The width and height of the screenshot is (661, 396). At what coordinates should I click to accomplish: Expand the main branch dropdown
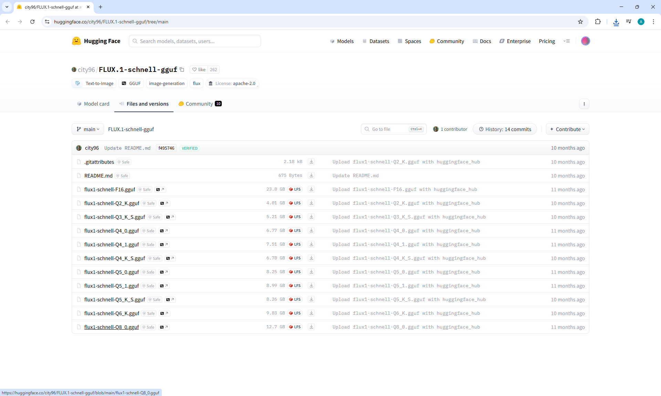88,129
